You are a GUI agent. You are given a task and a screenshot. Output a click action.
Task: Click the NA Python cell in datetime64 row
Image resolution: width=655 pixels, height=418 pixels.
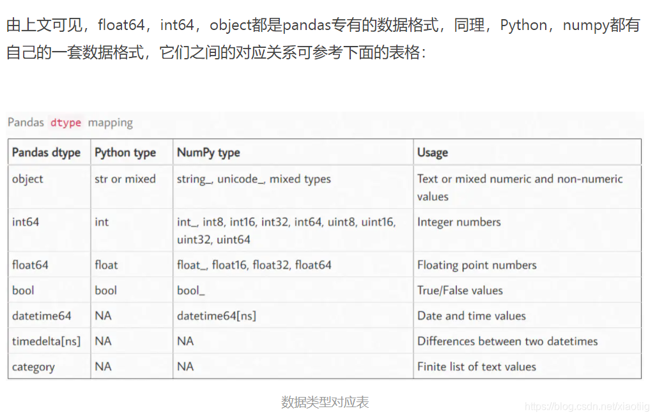pos(132,315)
